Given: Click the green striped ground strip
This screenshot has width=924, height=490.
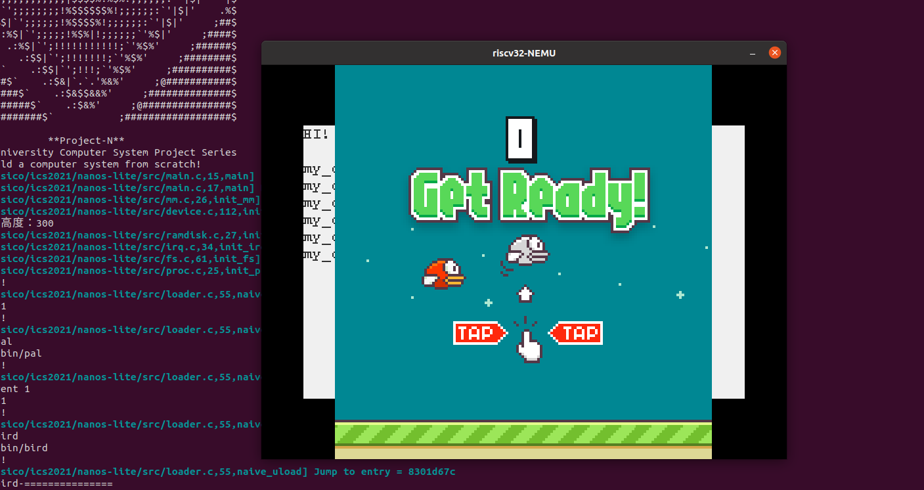Looking at the screenshot, I should click(523, 434).
